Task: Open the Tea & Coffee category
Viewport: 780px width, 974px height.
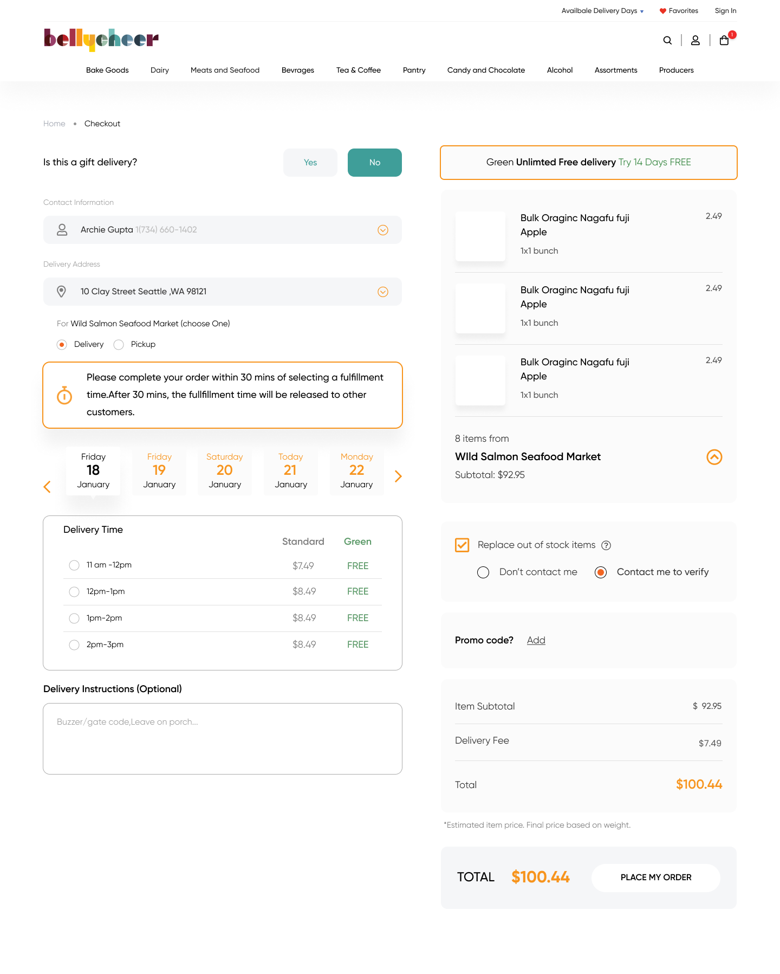Action: coord(358,70)
